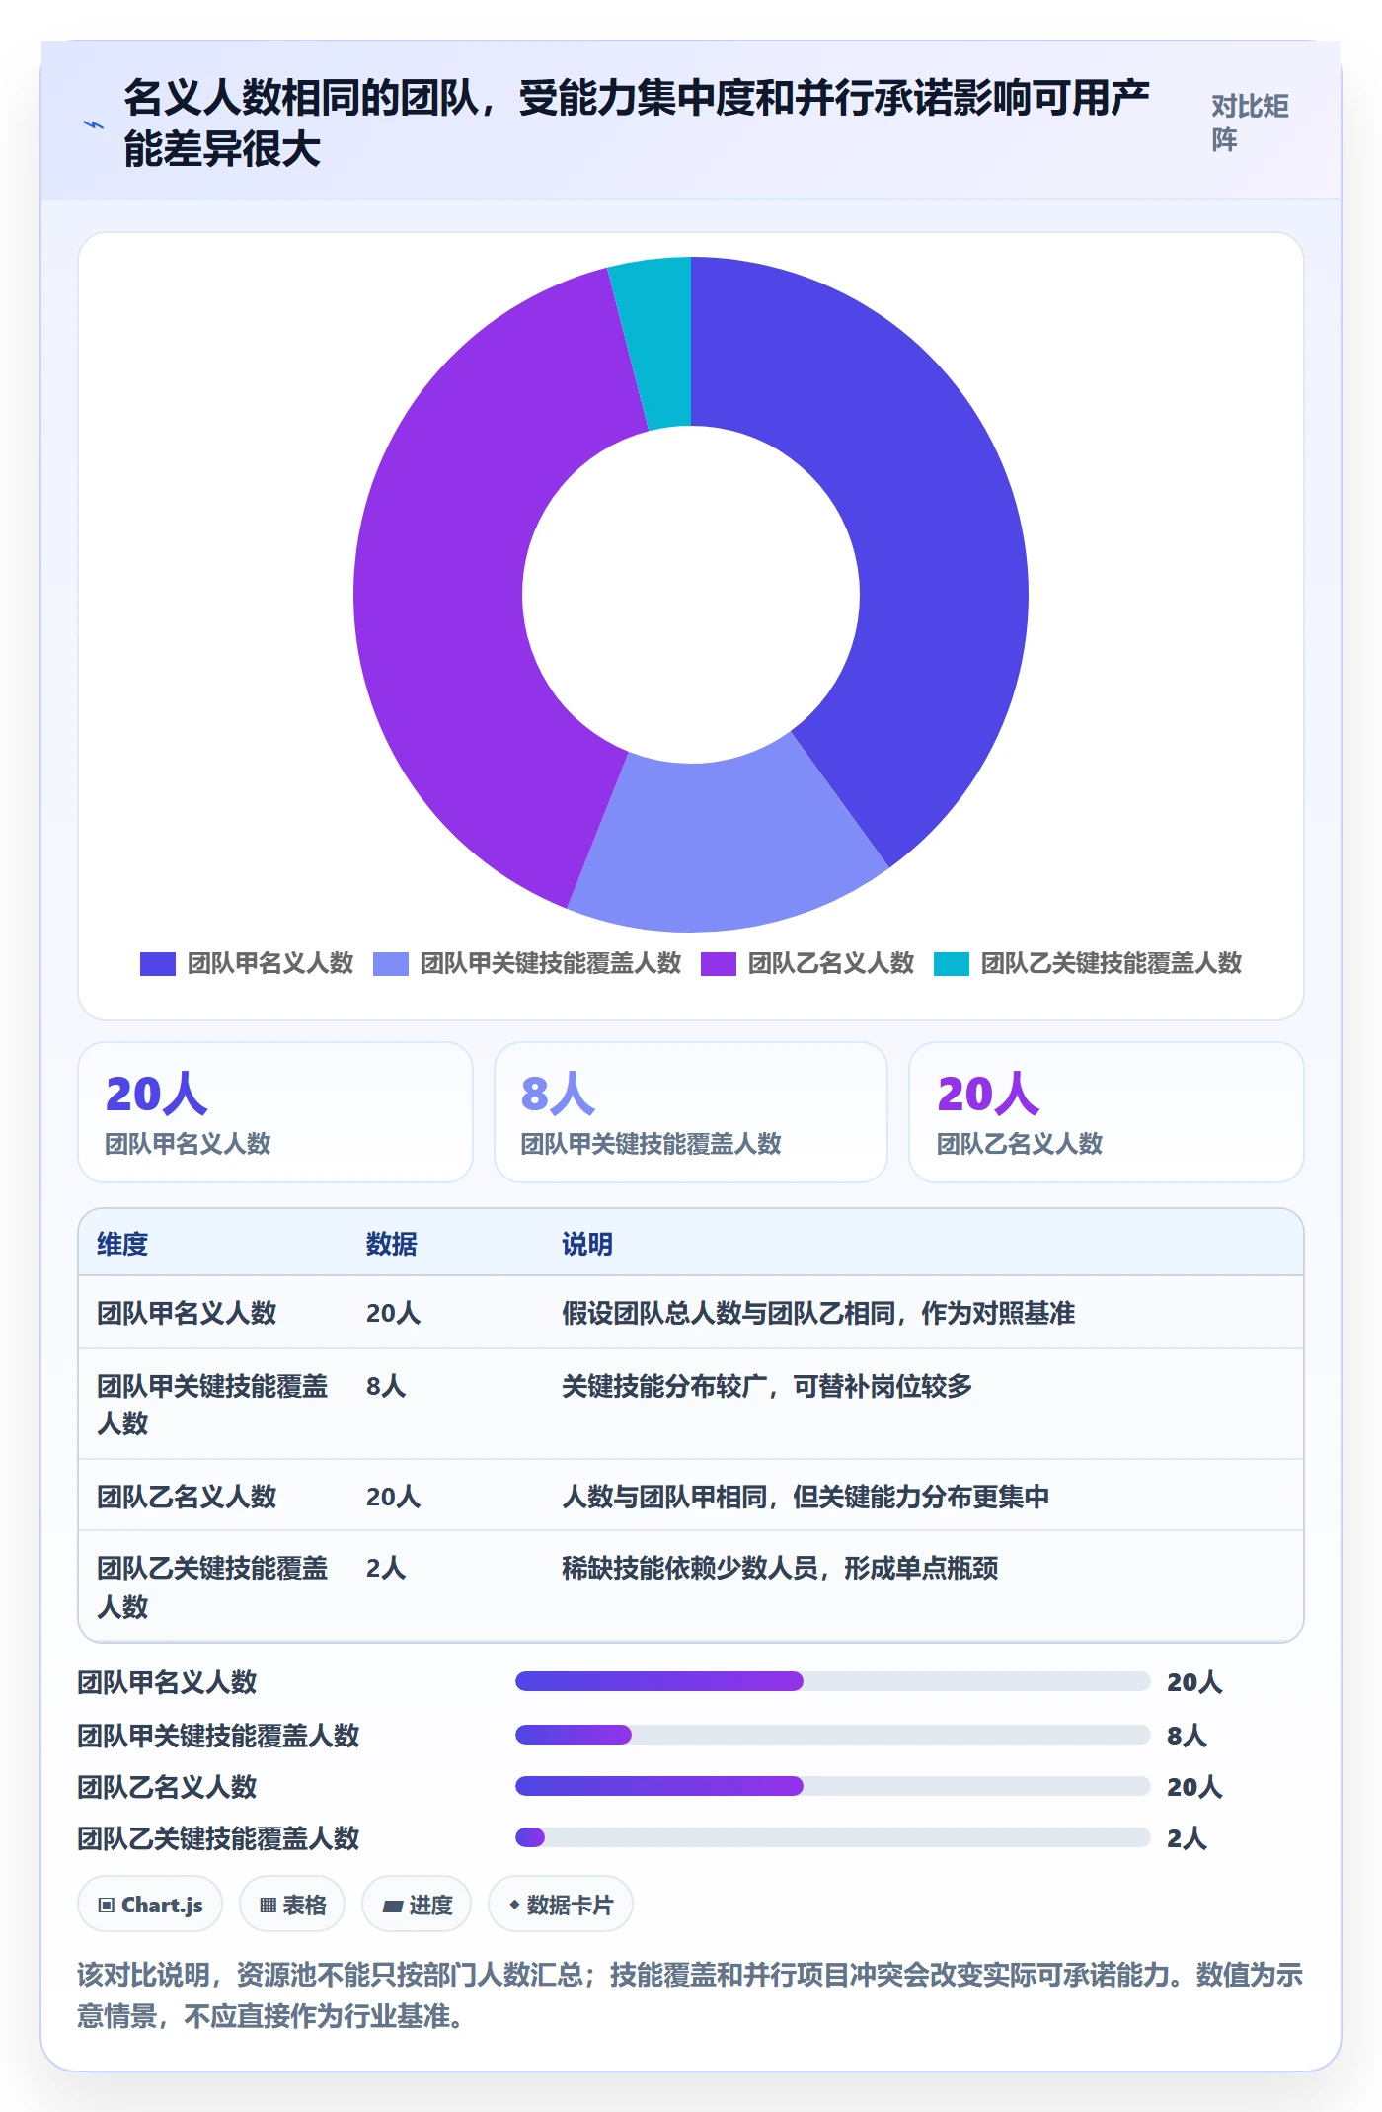The image size is (1382, 2112).
Task: Click the 团队甲名义人数 progress bar
Action: pos(833,1681)
